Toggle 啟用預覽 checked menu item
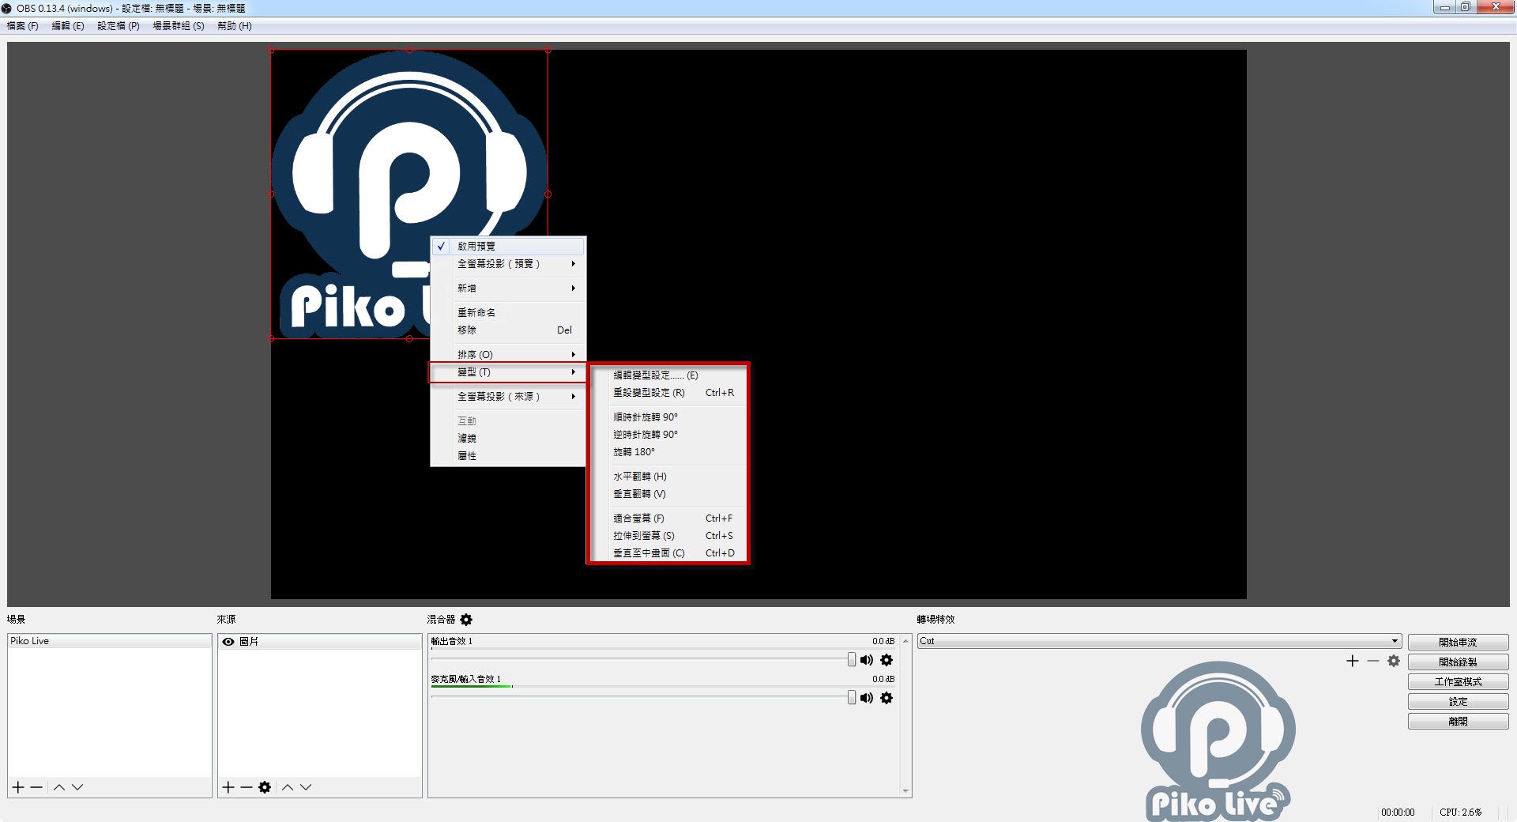Image resolution: width=1517 pixels, height=822 pixels. point(508,247)
